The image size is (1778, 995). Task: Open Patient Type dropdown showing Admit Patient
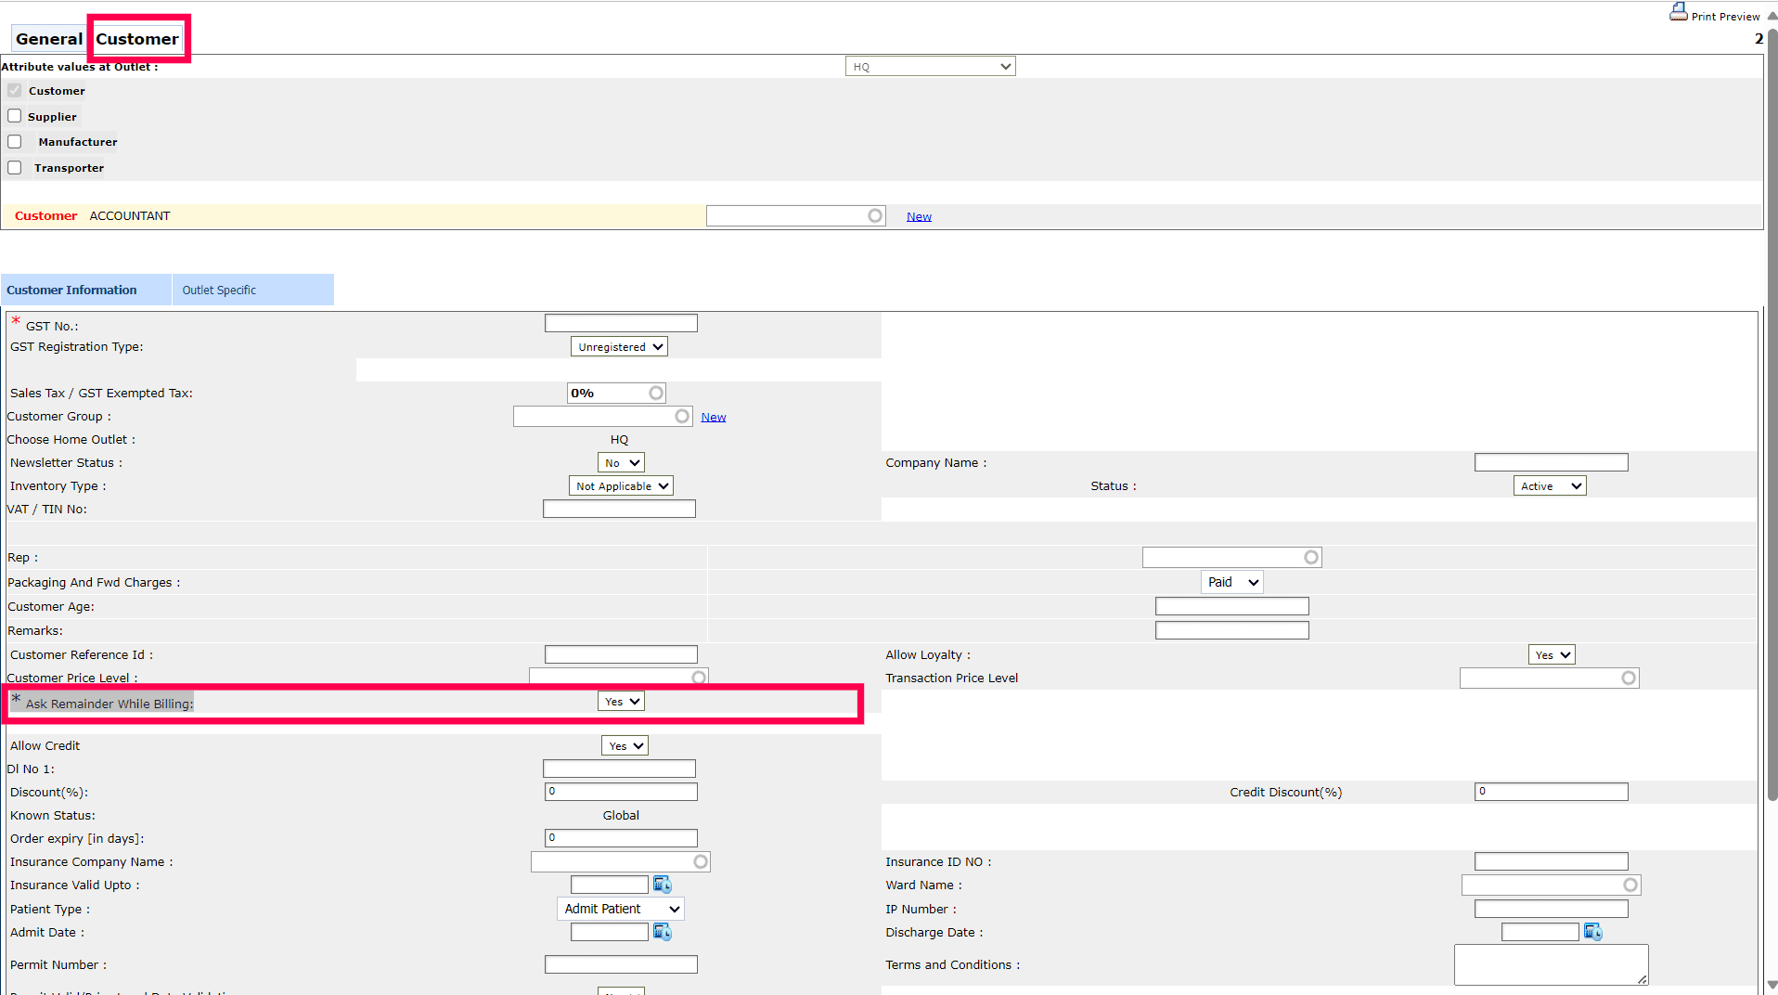click(x=621, y=910)
